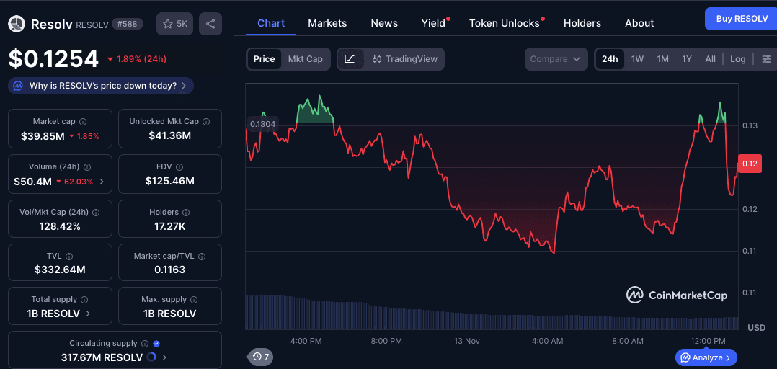Screen dimensions: 777x369
Task: Select the All time range
Action: pos(711,59)
